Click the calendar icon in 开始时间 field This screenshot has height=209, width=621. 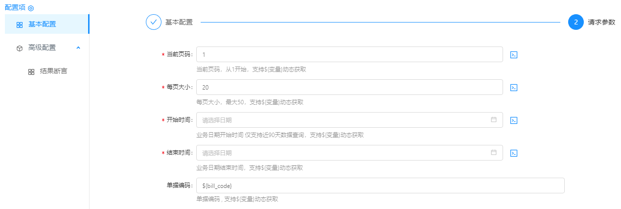pyautogui.click(x=493, y=119)
